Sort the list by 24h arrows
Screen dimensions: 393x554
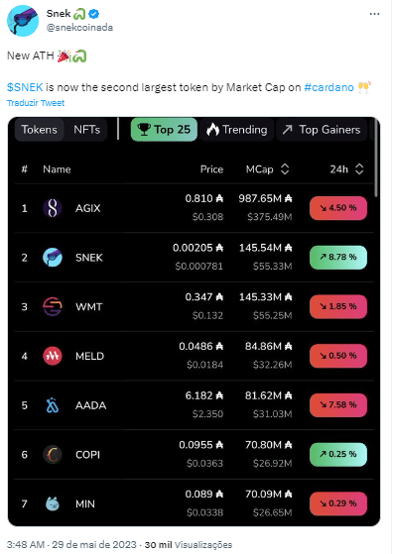point(359,169)
